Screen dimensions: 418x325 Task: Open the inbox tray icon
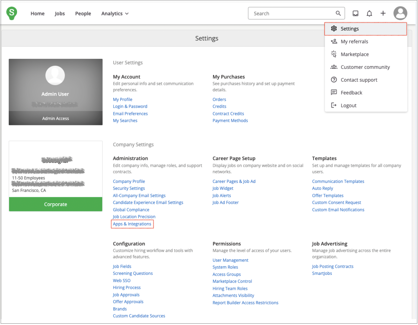click(355, 13)
